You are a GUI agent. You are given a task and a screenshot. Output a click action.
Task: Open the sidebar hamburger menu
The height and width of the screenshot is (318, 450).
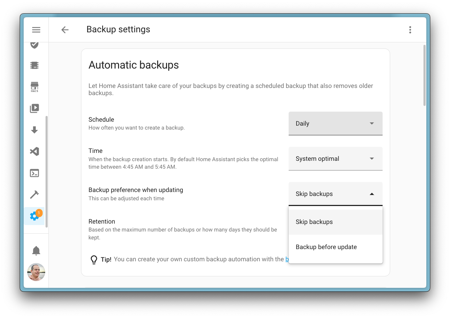36,29
